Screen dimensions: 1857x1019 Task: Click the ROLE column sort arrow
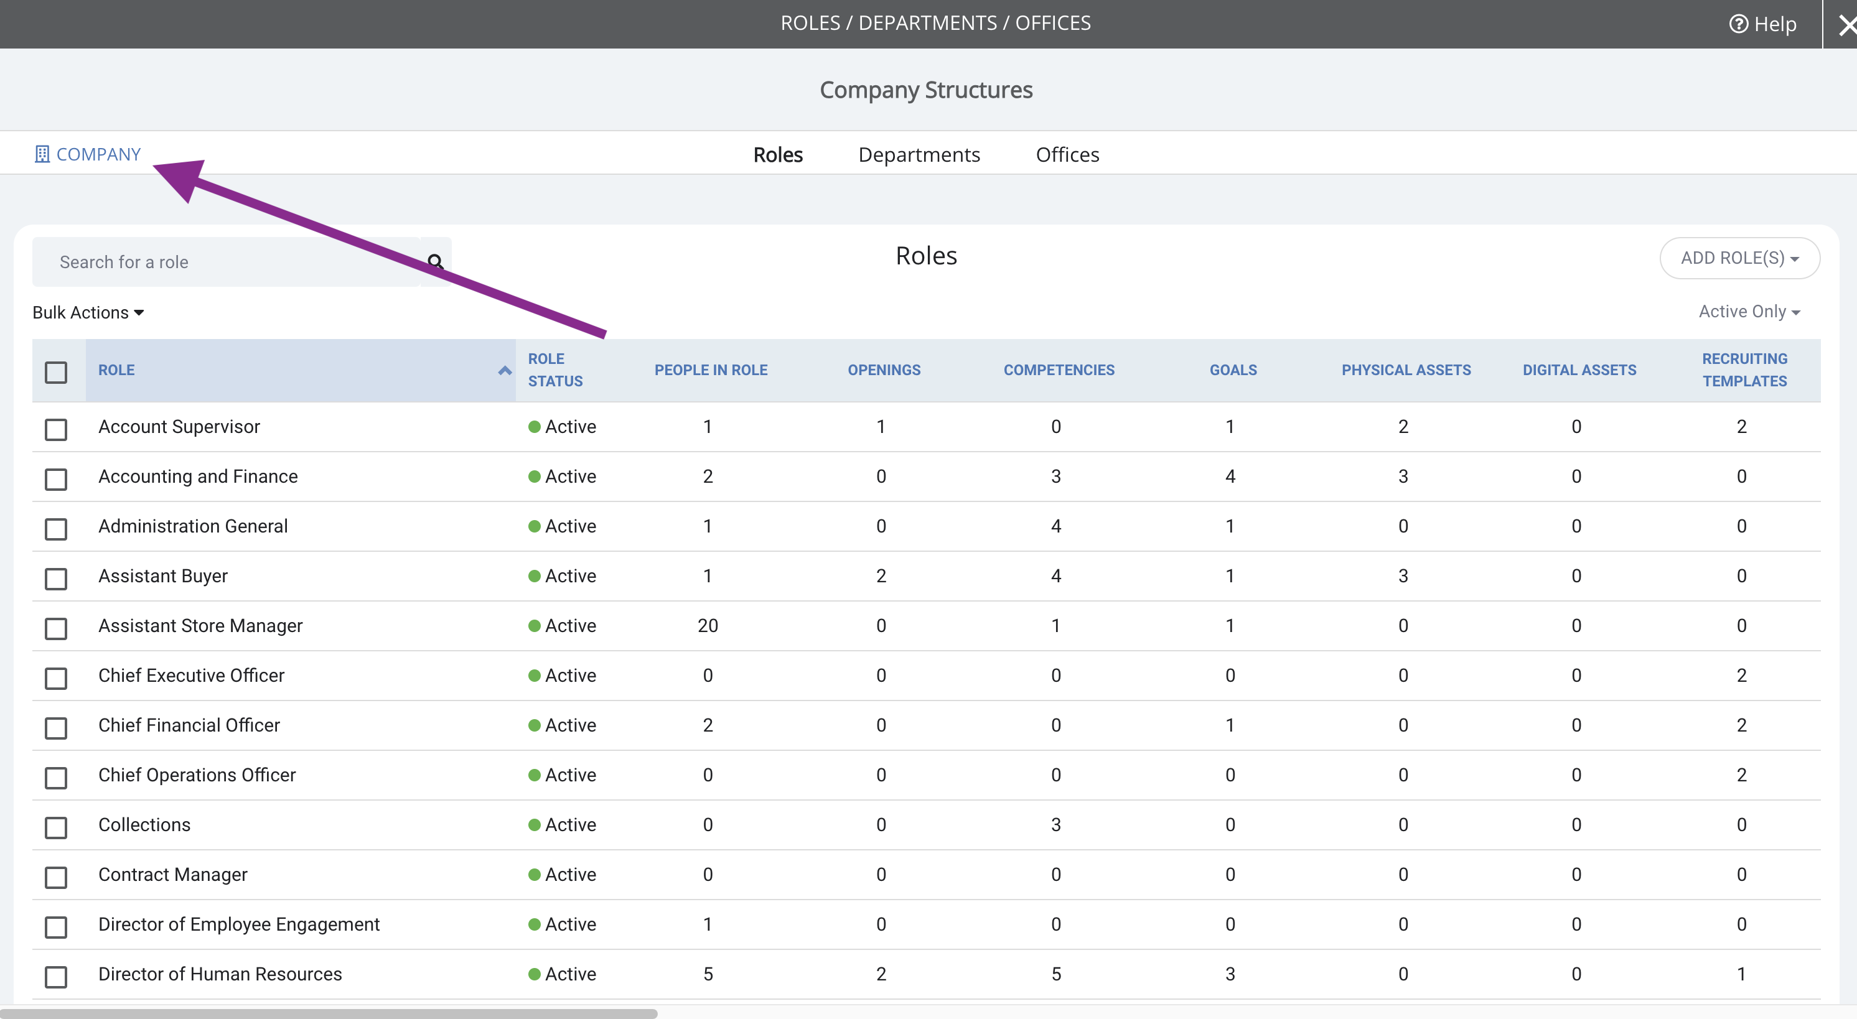click(505, 370)
